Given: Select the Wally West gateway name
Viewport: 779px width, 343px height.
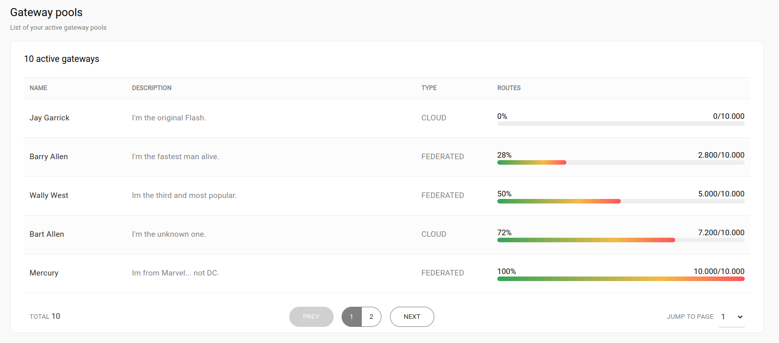Looking at the screenshot, I should (49, 195).
